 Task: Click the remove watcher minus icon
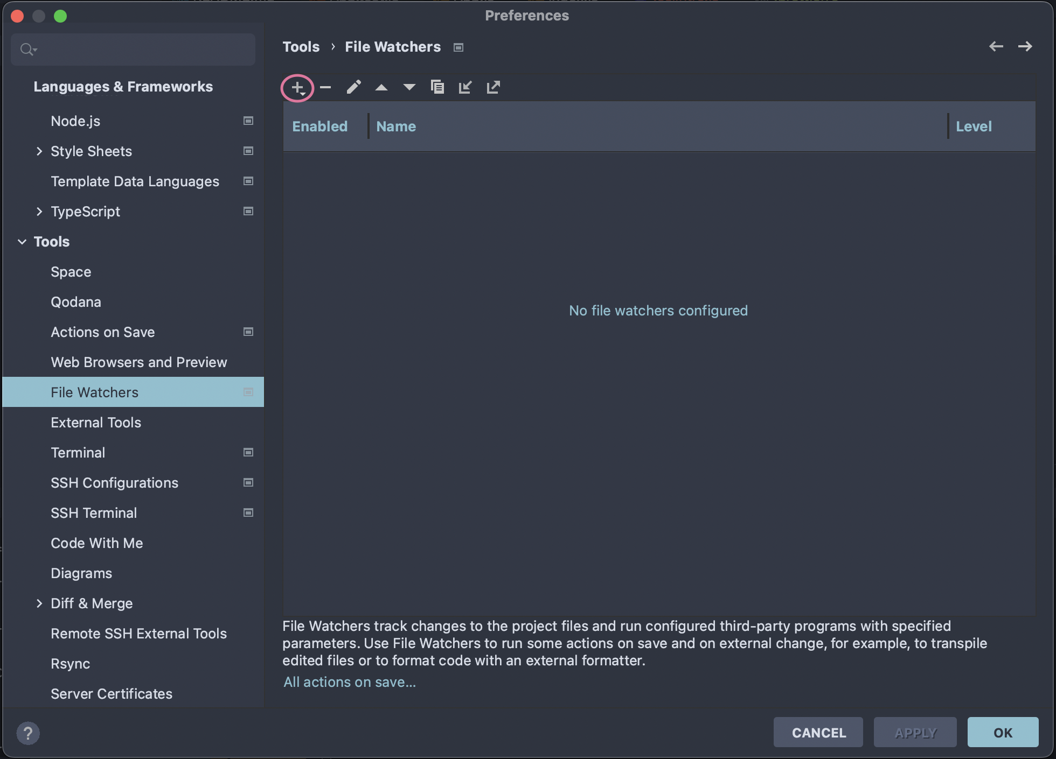click(325, 87)
